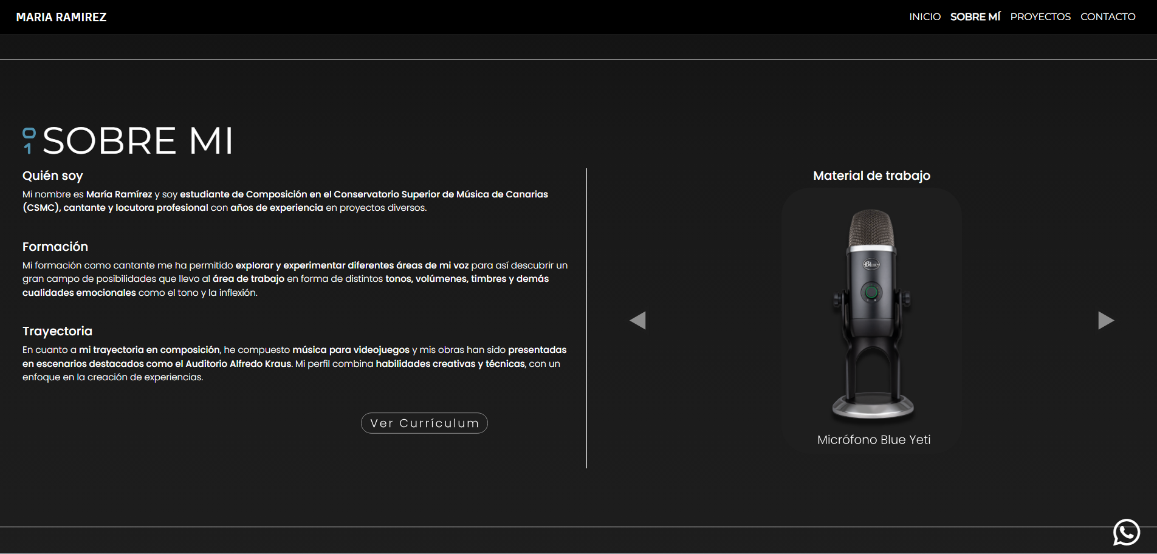Click the Formación heading
1157x554 pixels.
point(55,247)
